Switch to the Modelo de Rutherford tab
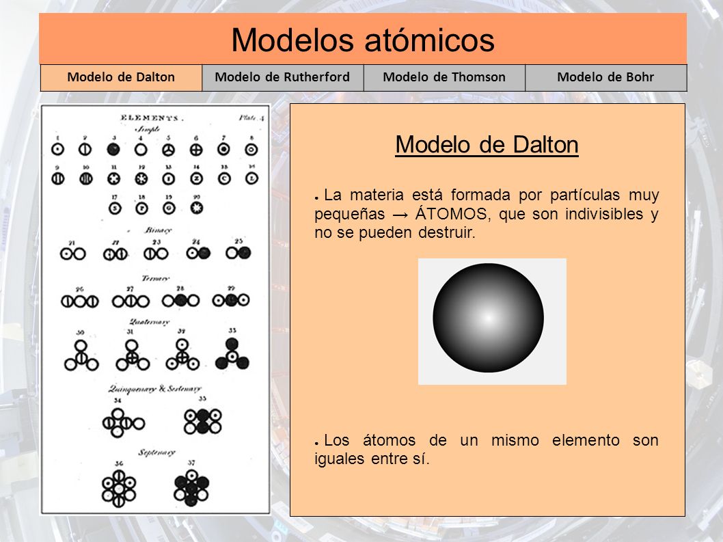Viewport: 723px width, 542px height. point(283,77)
